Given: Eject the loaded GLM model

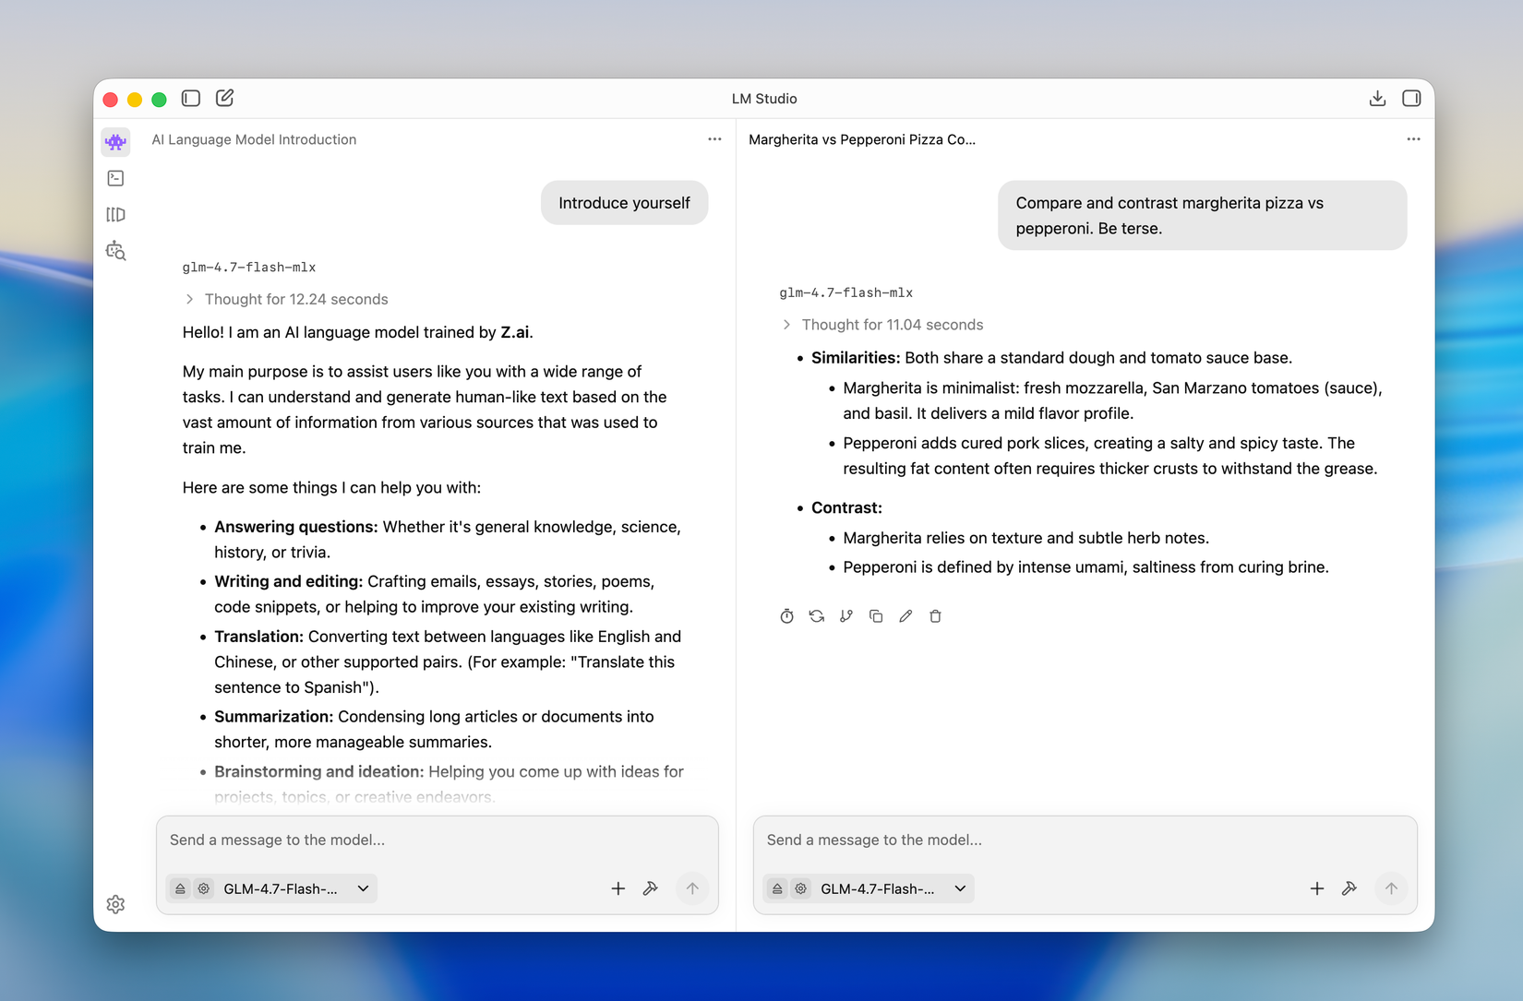Looking at the screenshot, I should point(179,888).
